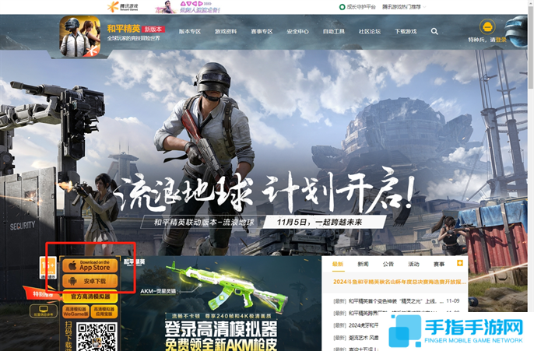534x351 pixels.
Task: Click the monitor configuration reference icon
Action: pyautogui.click(x=44, y=311)
